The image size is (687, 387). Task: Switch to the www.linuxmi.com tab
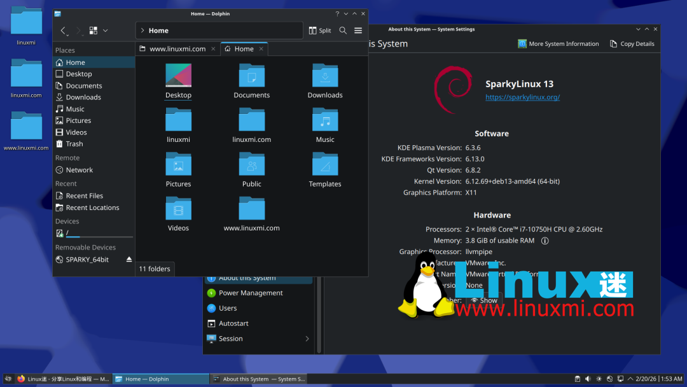(177, 48)
